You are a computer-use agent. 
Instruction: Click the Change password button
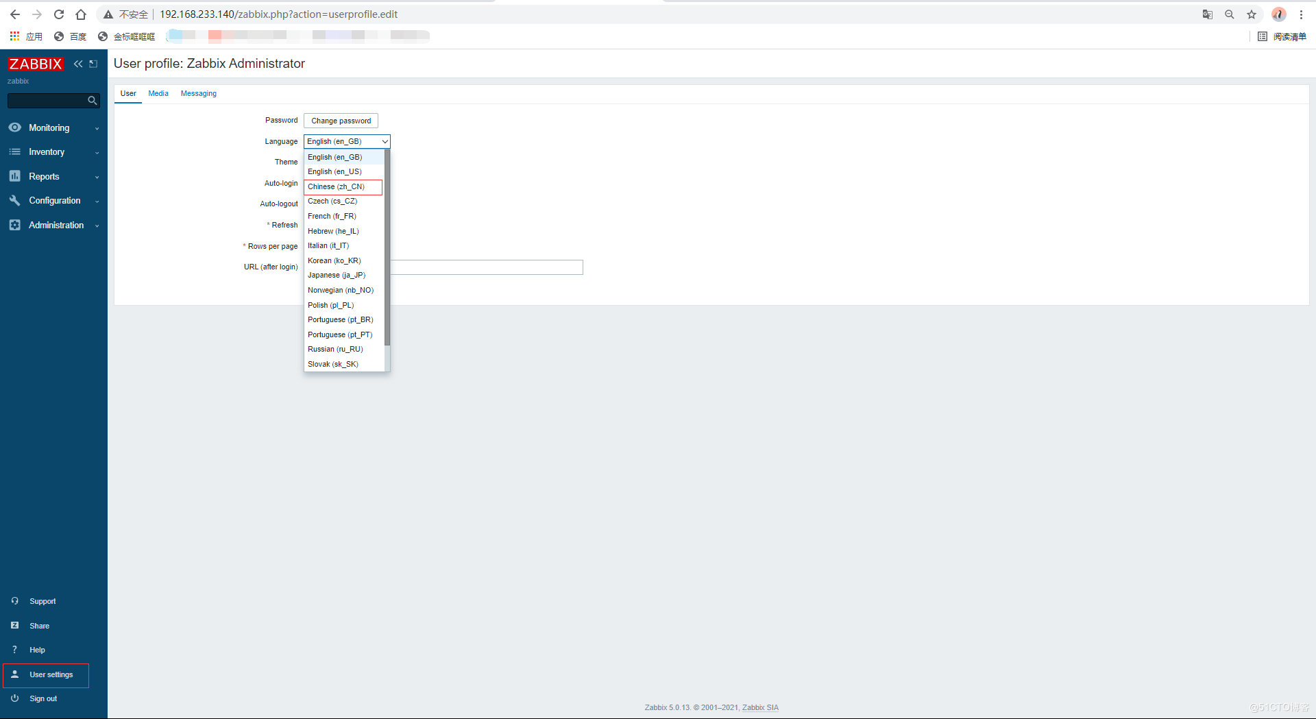pos(341,121)
